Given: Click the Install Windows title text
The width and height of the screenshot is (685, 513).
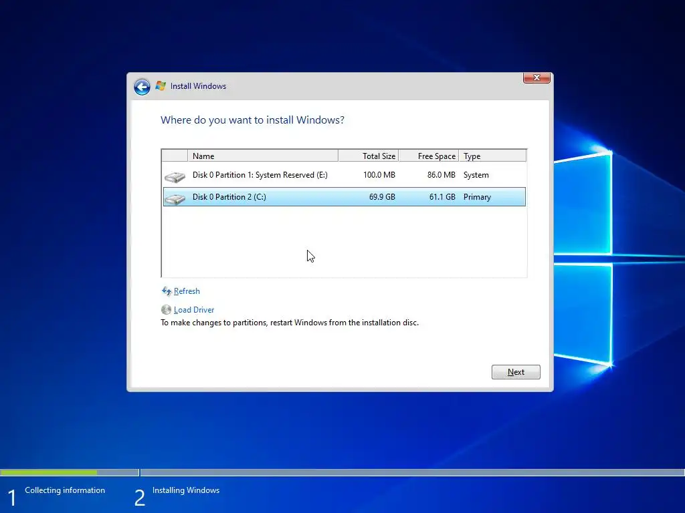Looking at the screenshot, I should [198, 86].
